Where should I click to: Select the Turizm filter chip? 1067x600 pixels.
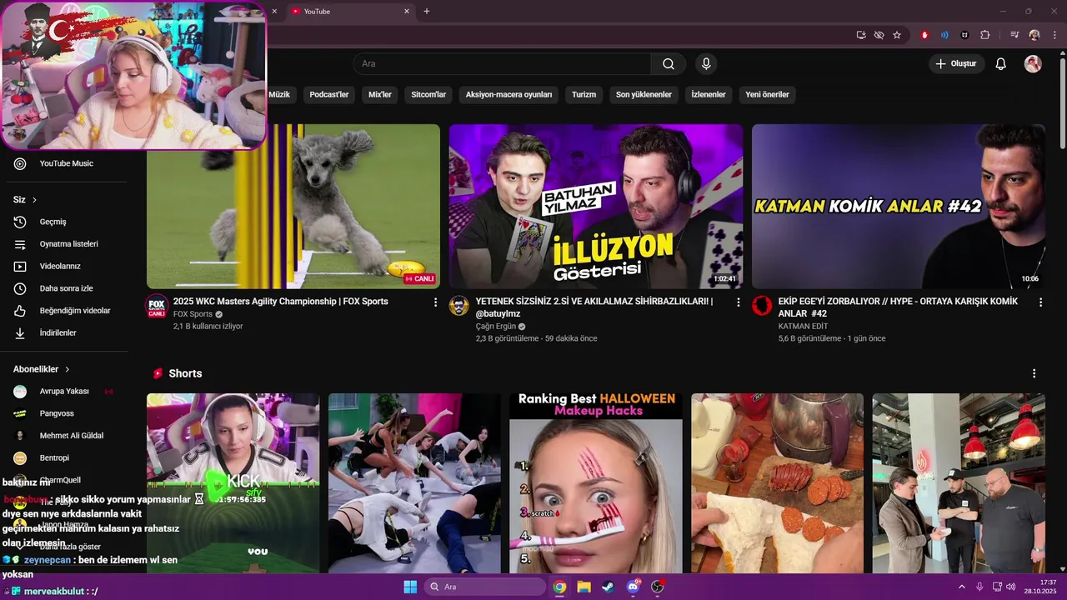[x=584, y=95]
